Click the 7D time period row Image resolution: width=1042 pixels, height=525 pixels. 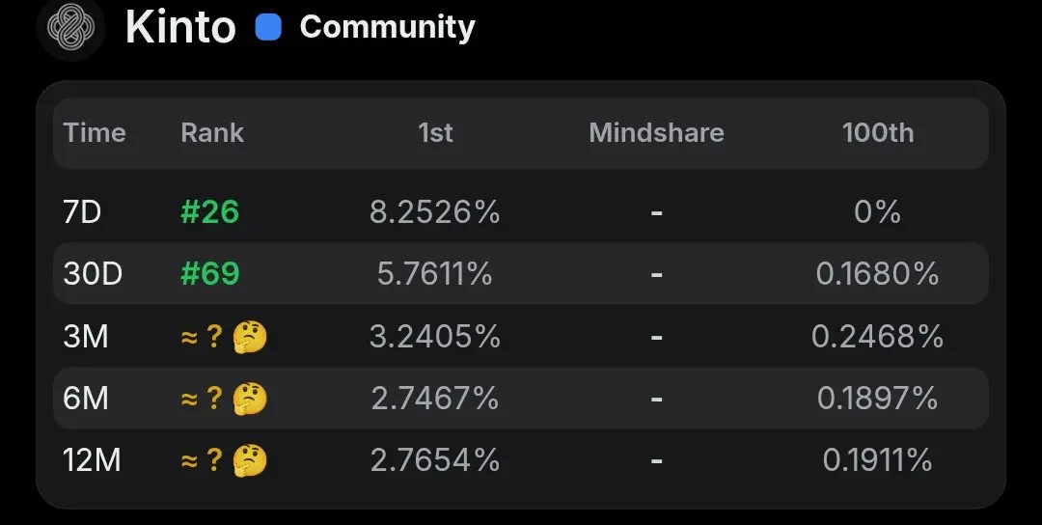[521, 212]
